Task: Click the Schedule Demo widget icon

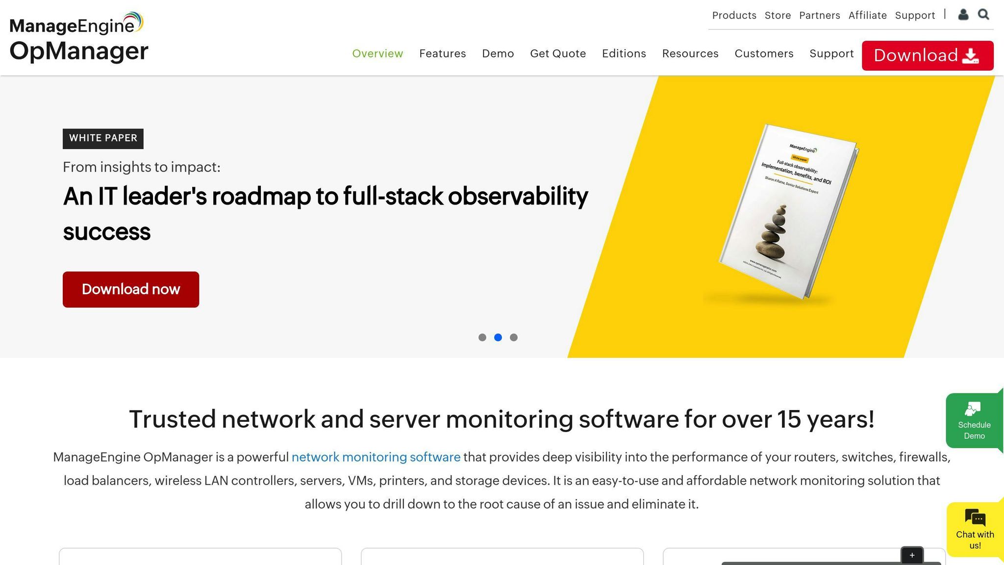Action: pyautogui.click(x=973, y=409)
